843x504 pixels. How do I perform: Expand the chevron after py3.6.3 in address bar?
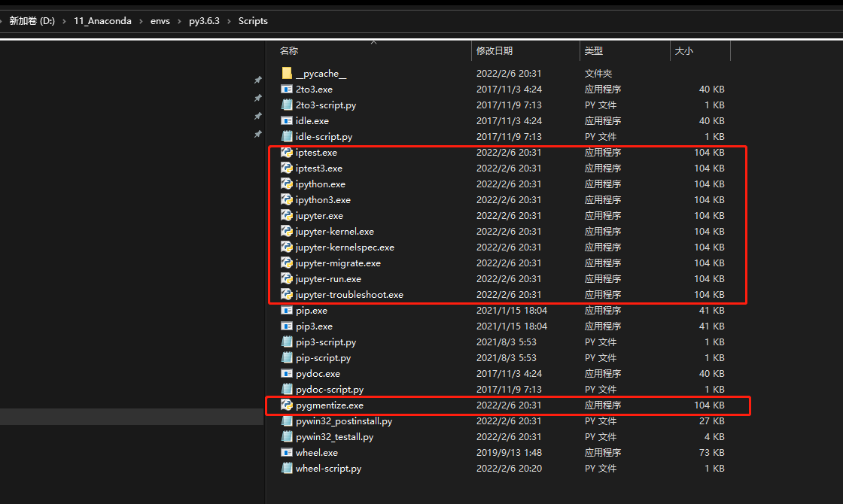click(x=229, y=21)
